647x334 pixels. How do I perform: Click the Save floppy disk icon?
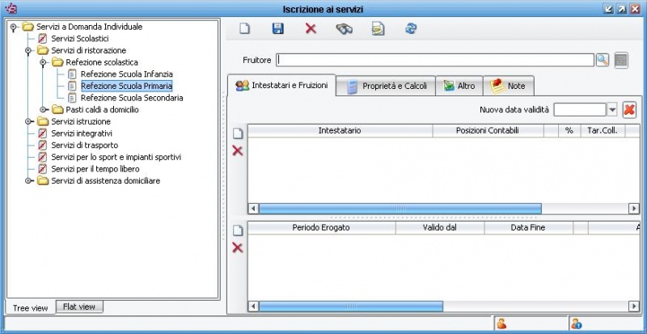click(277, 28)
